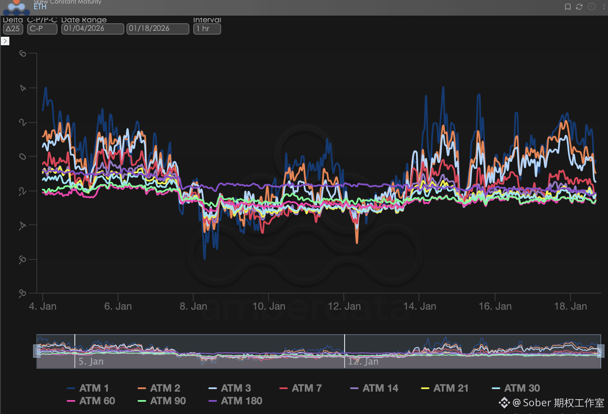Viewport: 608px width, 414px height.
Task: Toggle the ATM 1 series in legend
Action: coord(88,388)
